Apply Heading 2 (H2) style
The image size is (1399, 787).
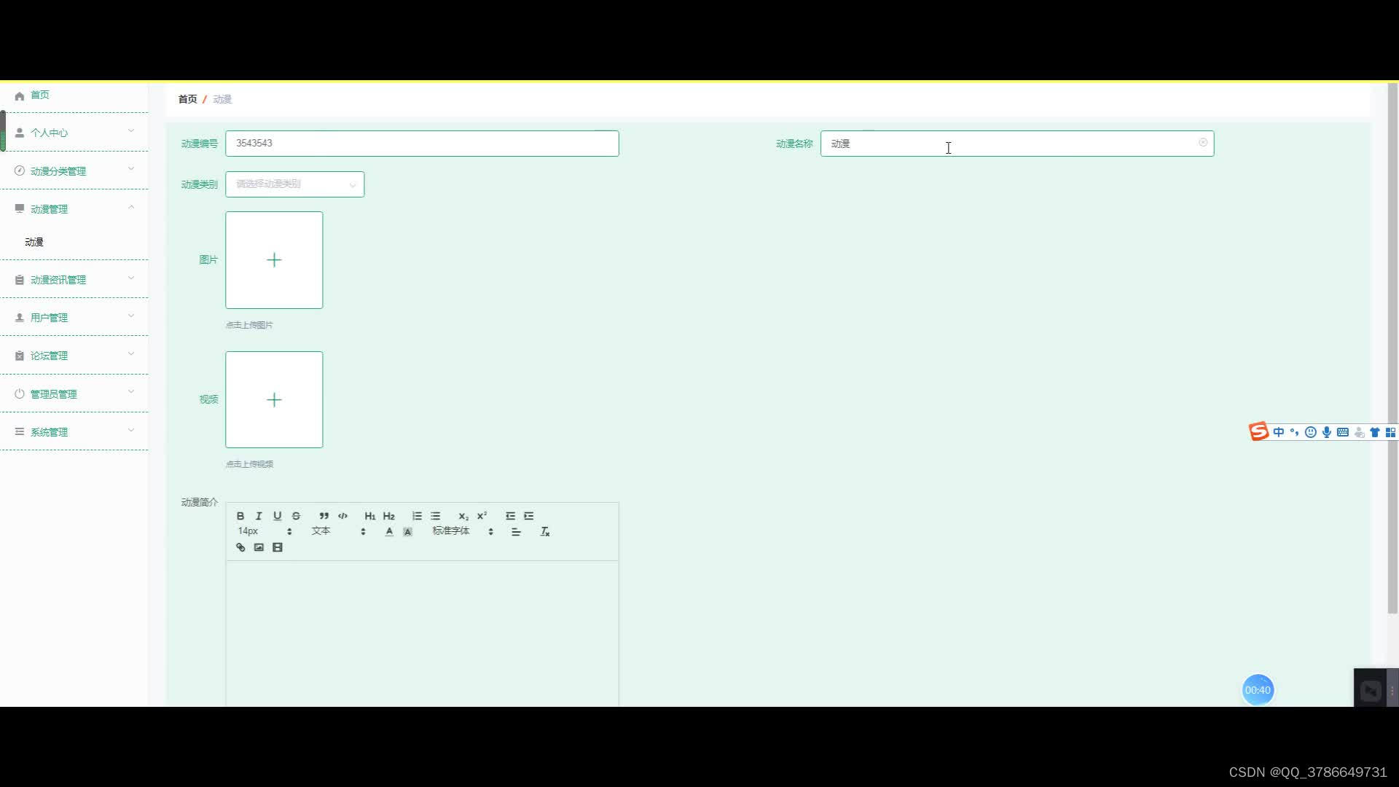389,516
